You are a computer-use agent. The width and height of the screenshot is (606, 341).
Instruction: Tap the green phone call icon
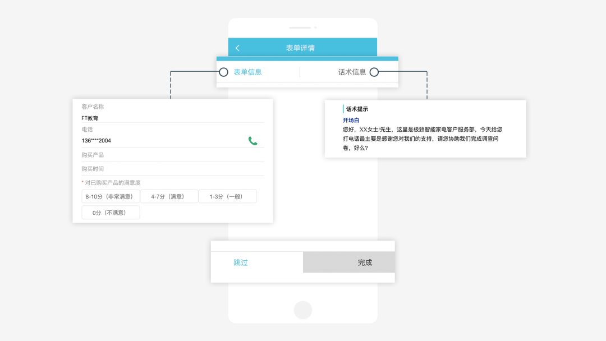click(253, 141)
